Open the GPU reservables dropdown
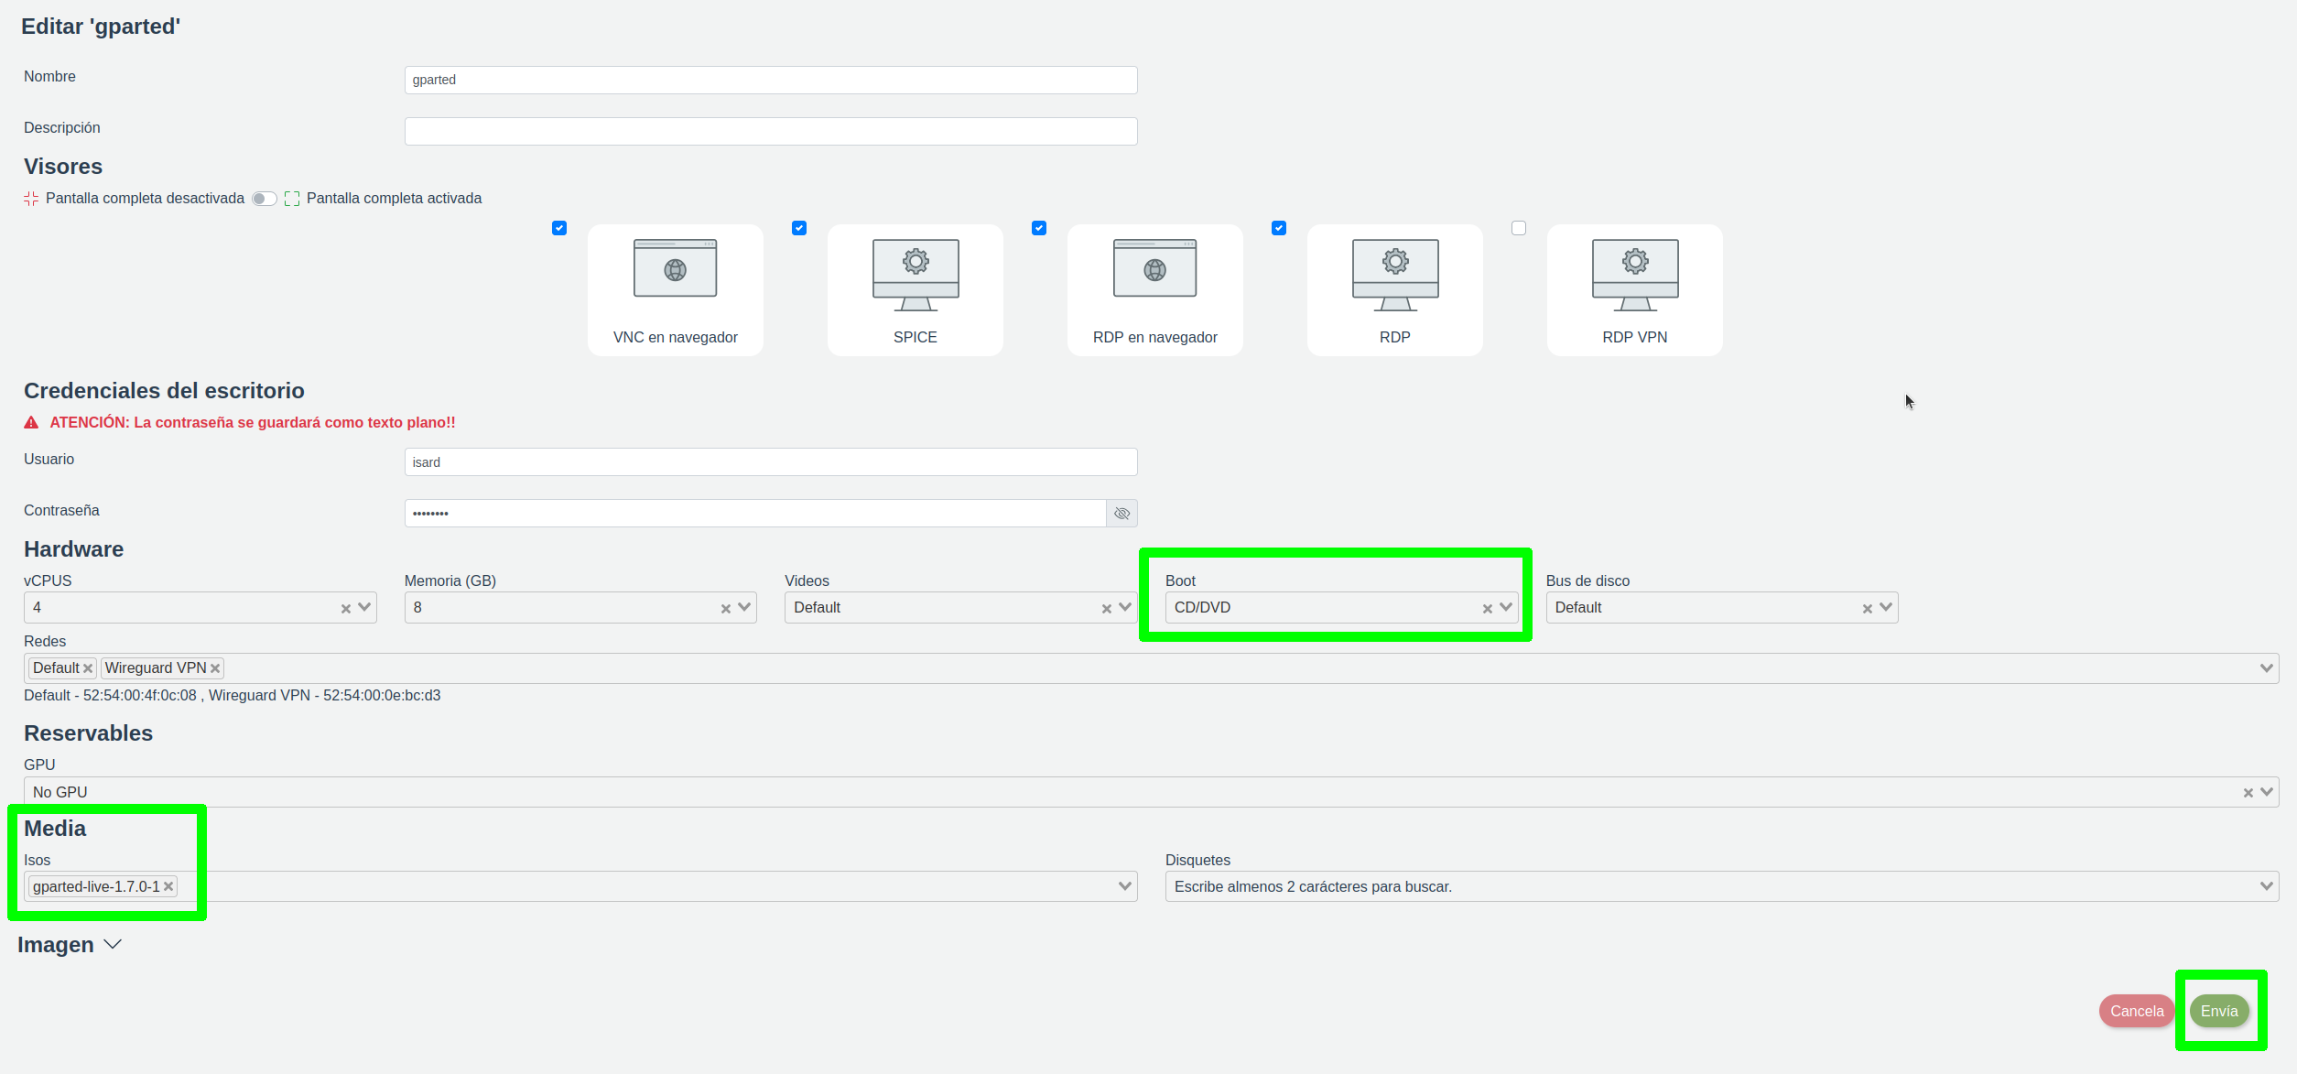 point(2267,792)
